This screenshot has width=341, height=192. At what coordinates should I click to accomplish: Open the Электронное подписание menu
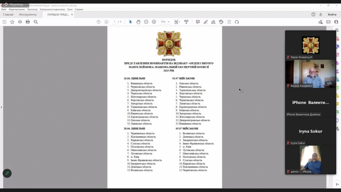(52, 9)
